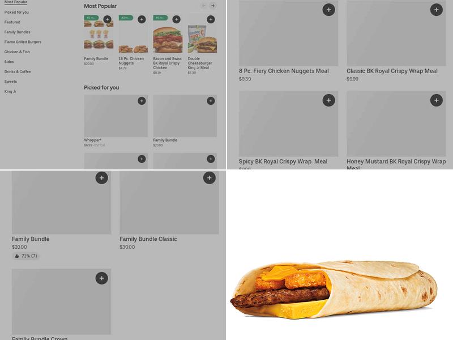Add Family Bundle from Most Popular carousel
The image size is (453, 340).
pyautogui.click(x=107, y=19)
